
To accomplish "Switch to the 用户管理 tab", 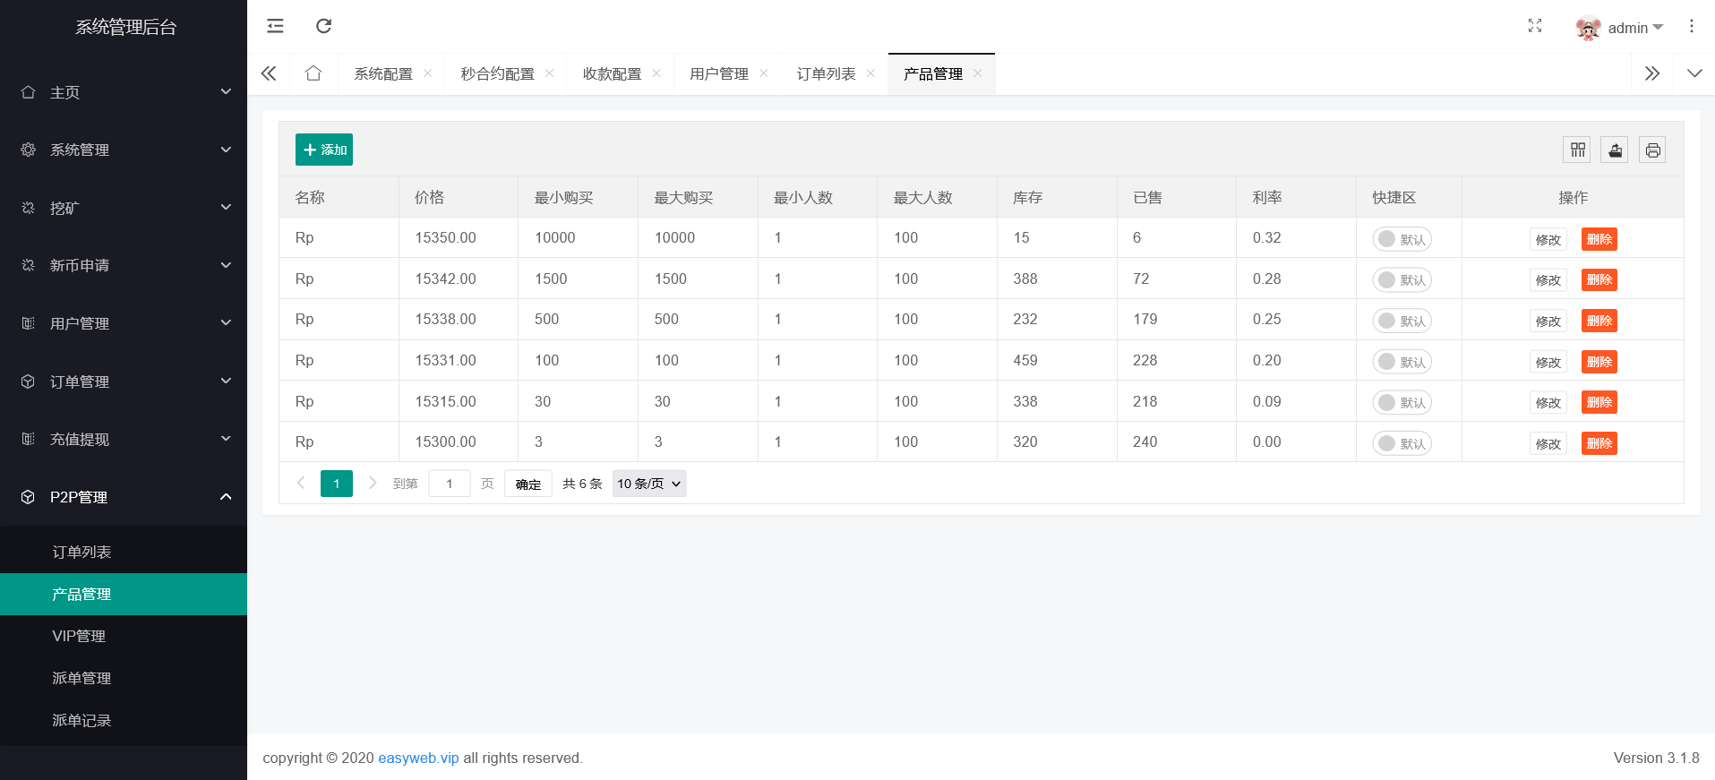I will (718, 73).
